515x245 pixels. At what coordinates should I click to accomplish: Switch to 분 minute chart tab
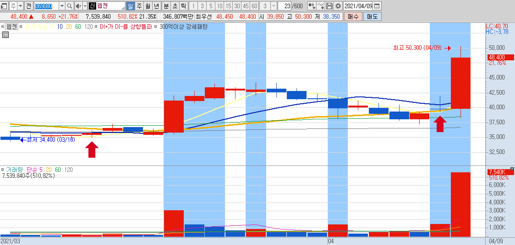coord(166,6)
